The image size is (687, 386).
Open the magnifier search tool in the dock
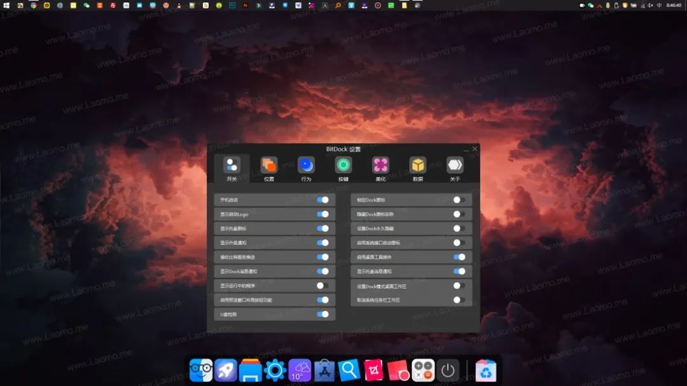(x=349, y=369)
